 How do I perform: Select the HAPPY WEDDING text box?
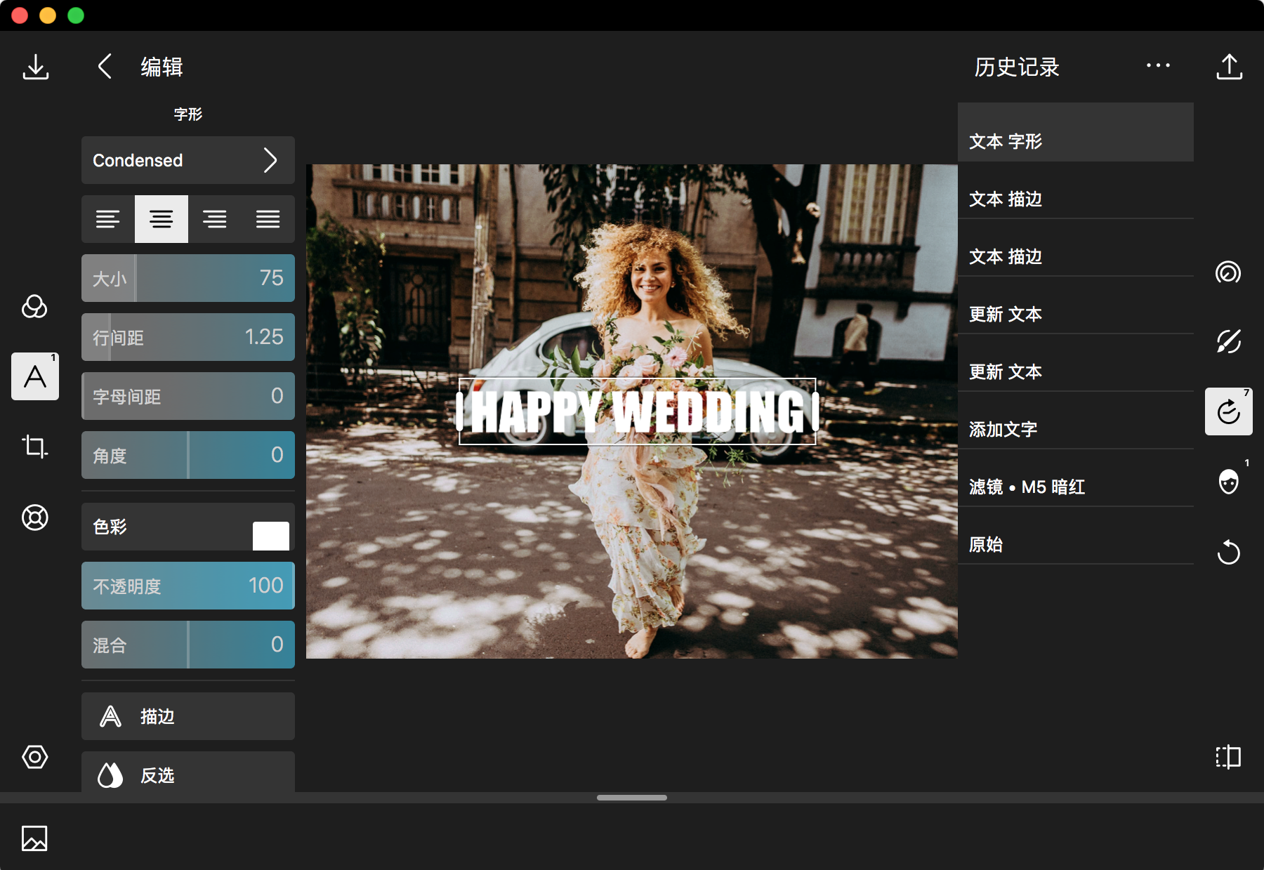(x=638, y=411)
